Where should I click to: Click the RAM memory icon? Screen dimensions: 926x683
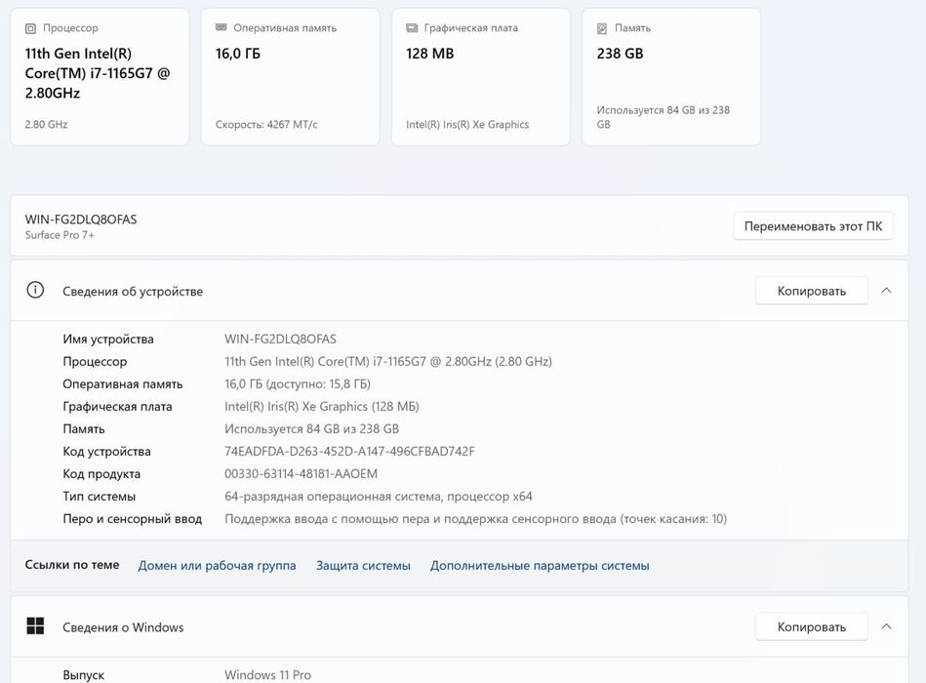pos(221,27)
